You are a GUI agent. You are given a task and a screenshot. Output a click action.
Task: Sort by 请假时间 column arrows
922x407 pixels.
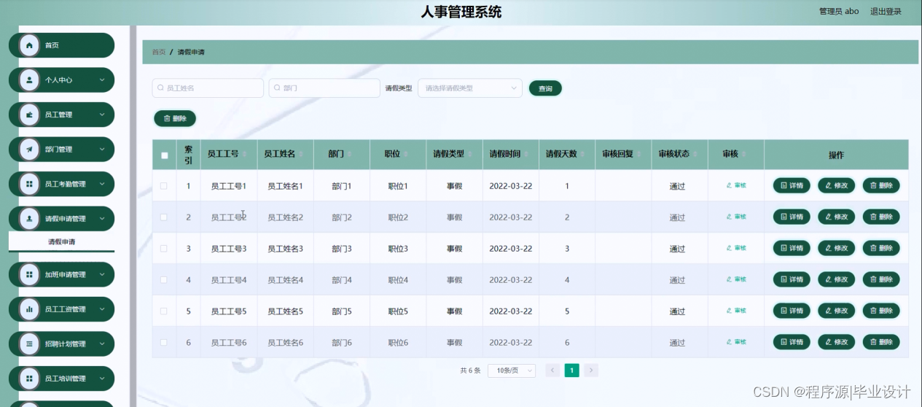coord(526,155)
